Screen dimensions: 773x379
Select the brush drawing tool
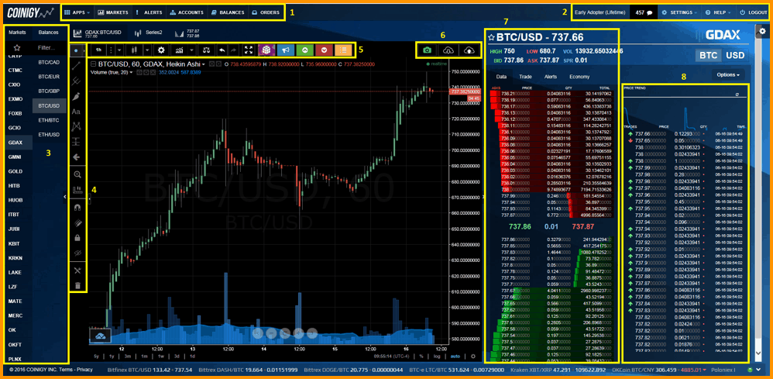(x=76, y=96)
